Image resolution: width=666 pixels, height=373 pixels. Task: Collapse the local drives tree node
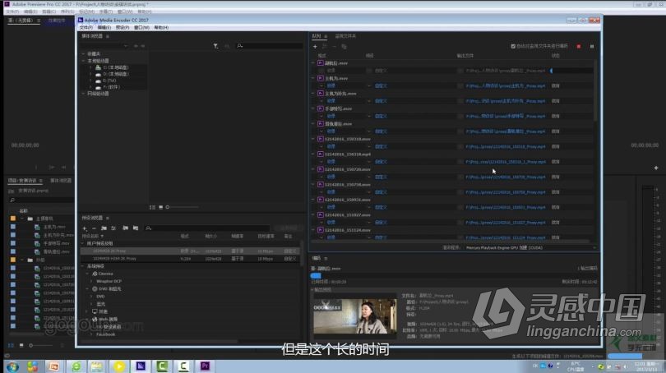click(x=83, y=61)
